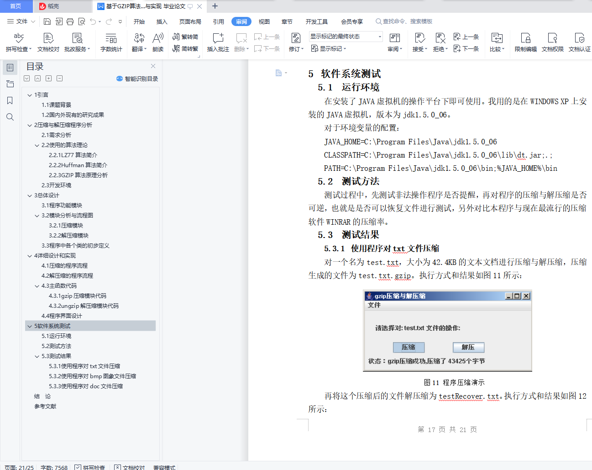
Task: Close the 目录 outline panel
Action: coord(153,66)
